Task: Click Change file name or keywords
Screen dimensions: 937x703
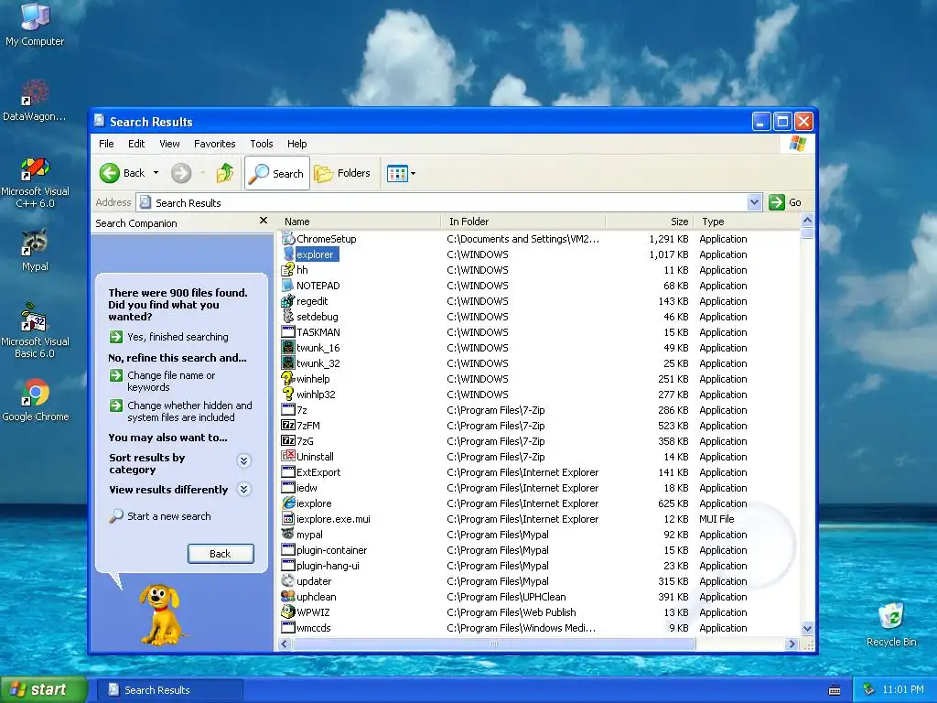Action: point(163,382)
